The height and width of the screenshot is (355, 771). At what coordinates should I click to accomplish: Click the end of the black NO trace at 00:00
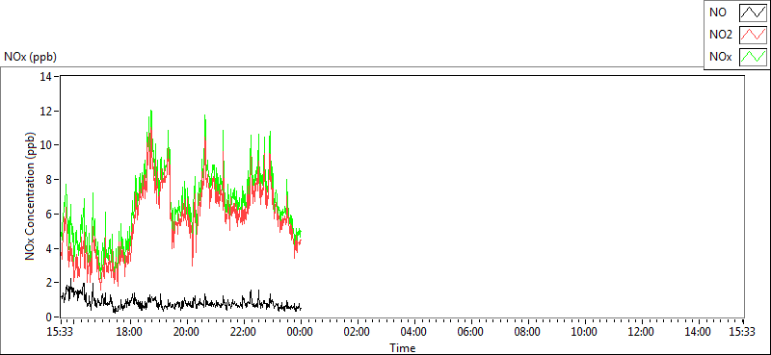[301, 308]
